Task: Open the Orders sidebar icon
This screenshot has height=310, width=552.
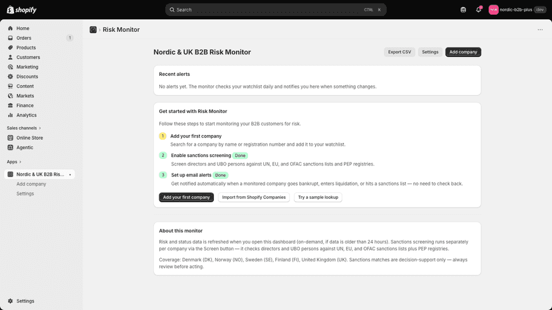Action: 10,38
